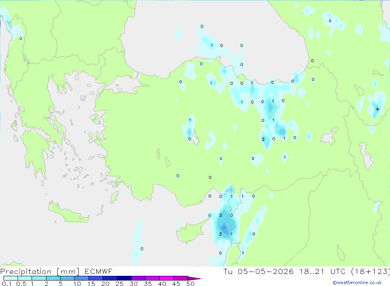
Task: Click the 0.5–1 mm legend color box
Action: [x=25, y=278]
